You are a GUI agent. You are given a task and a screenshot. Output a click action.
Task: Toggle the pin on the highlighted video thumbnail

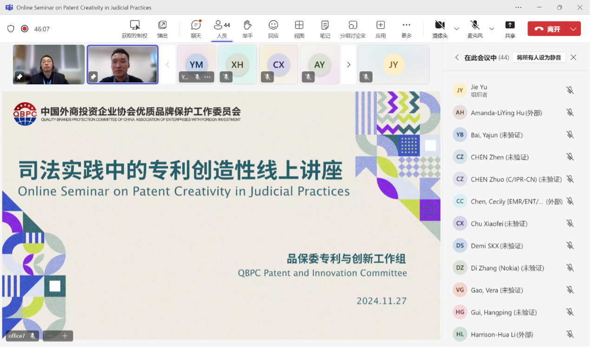tap(93, 77)
